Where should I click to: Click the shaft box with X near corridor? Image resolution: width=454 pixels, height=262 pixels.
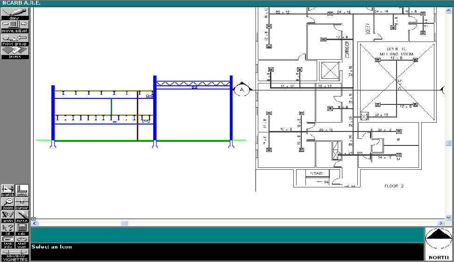coord(330,70)
